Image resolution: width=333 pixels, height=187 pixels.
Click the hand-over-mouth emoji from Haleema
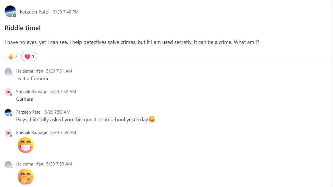pyautogui.click(x=26, y=177)
